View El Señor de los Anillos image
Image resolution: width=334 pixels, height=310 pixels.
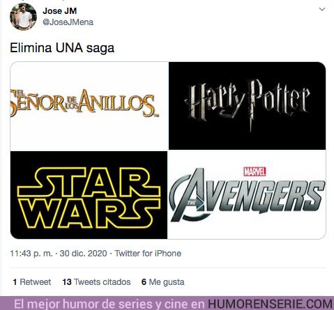[89, 106]
